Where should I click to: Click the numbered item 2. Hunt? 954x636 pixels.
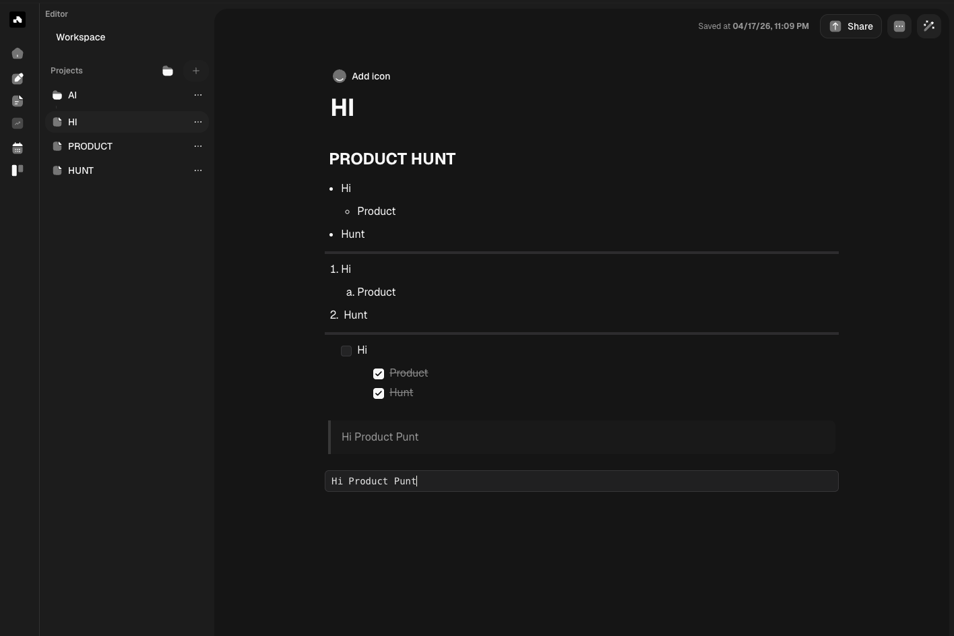point(349,315)
